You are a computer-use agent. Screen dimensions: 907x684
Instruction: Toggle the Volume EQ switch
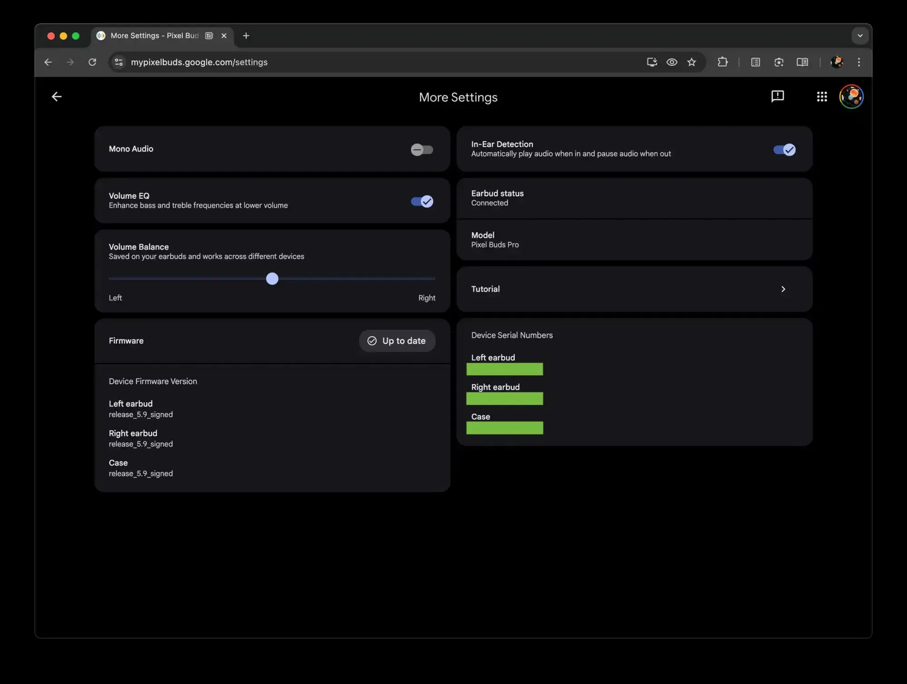tap(422, 200)
